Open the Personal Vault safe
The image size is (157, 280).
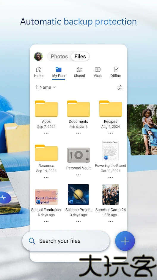(x=78, y=155)
